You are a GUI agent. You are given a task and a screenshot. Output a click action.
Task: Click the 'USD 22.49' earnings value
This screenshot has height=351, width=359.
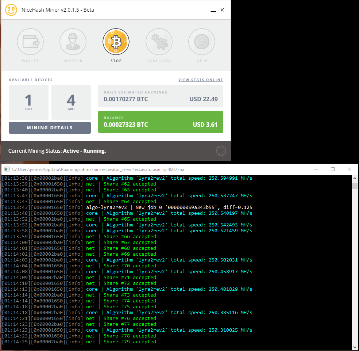204,99
